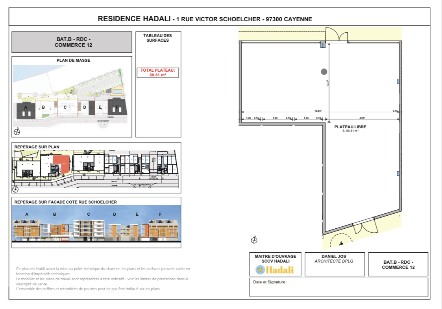The height and width of the screenshot is (309, 442).
Task: Click building F in the Plan de Masse
Action: (x=117, y=106)
